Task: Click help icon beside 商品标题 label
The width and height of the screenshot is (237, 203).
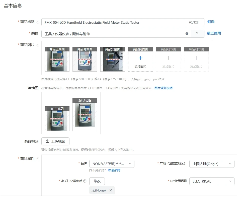Action: [x=38, y=22]
